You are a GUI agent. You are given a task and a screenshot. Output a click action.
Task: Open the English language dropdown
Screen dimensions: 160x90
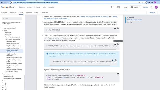pos(135,7)
